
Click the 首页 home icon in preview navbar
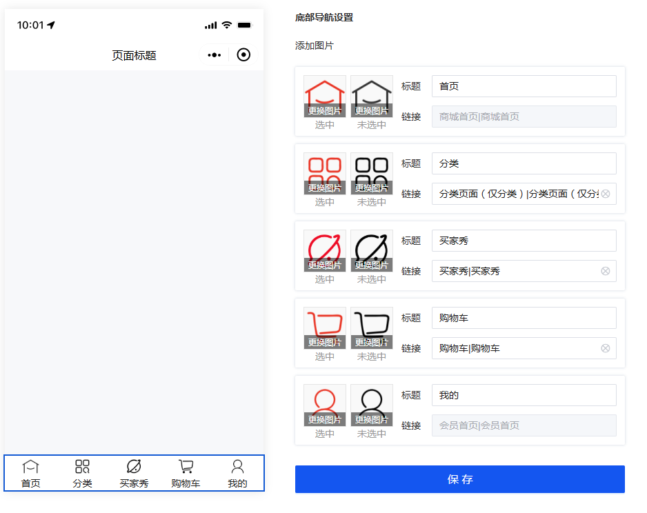point(31,467)
